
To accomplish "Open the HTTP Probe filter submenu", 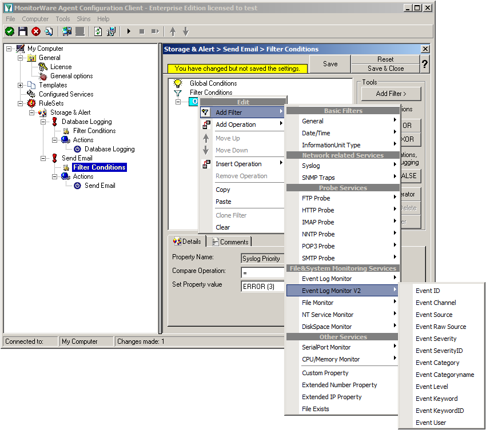I will pyautogui.click(x=343, y=210).
